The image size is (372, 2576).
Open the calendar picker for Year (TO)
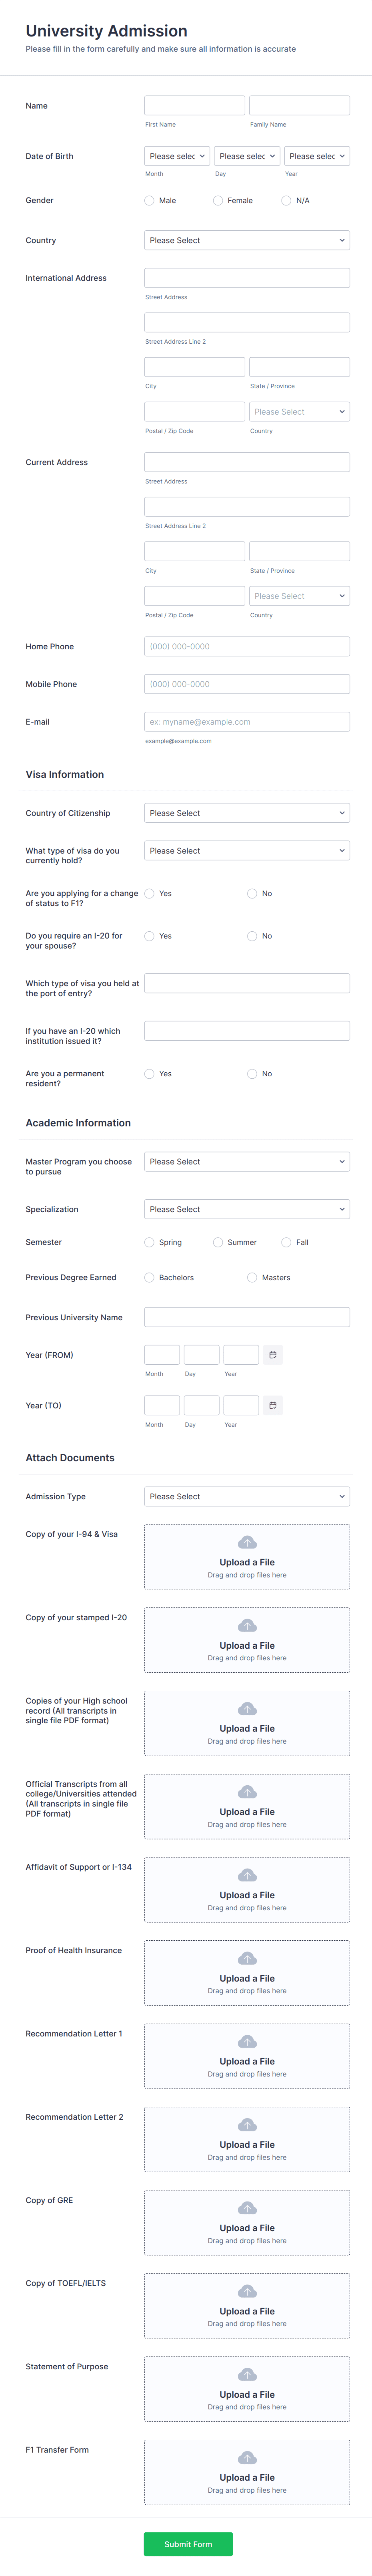(273, 1405)
